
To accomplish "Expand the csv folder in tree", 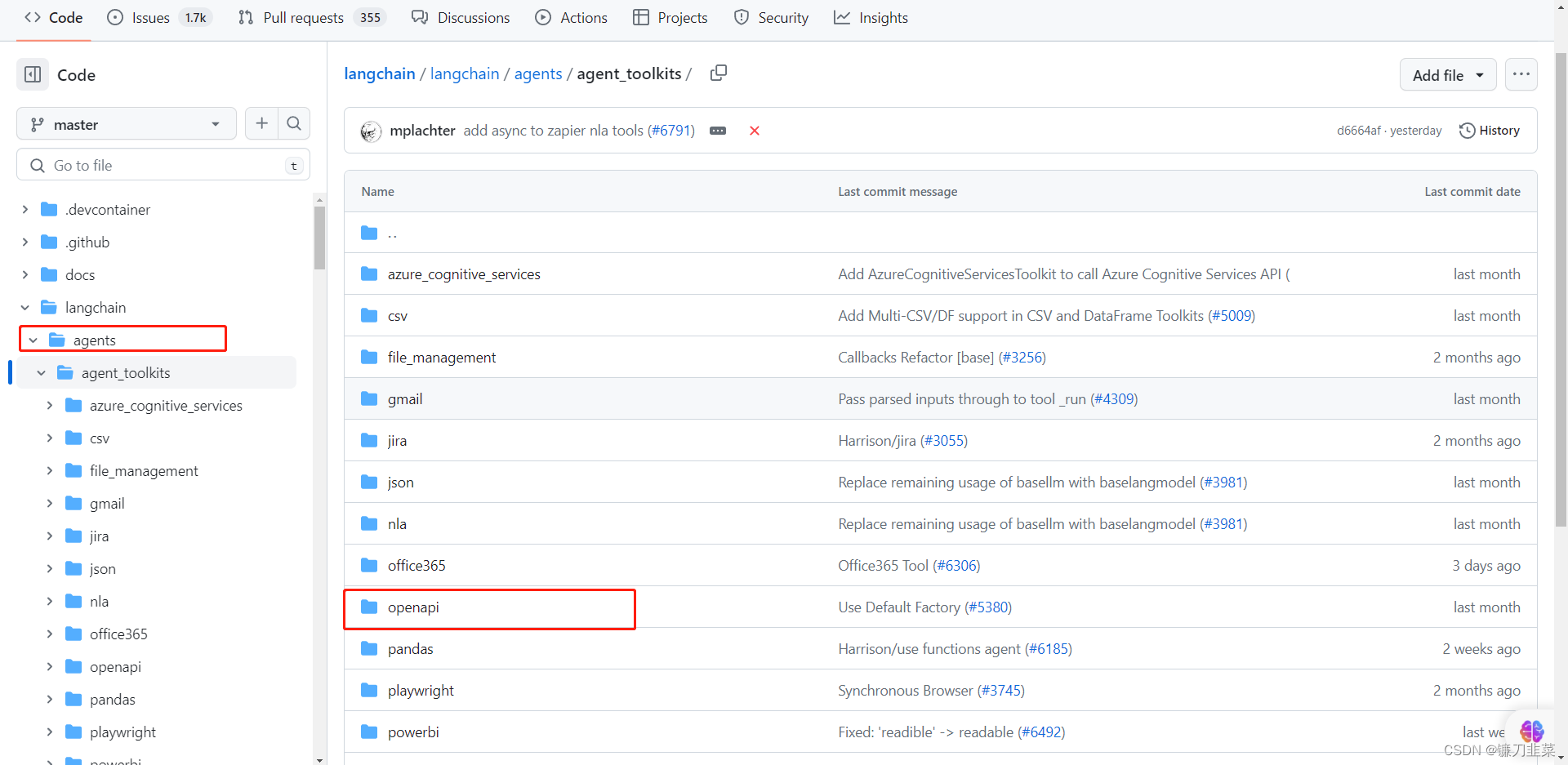I will tap(50, 438).
